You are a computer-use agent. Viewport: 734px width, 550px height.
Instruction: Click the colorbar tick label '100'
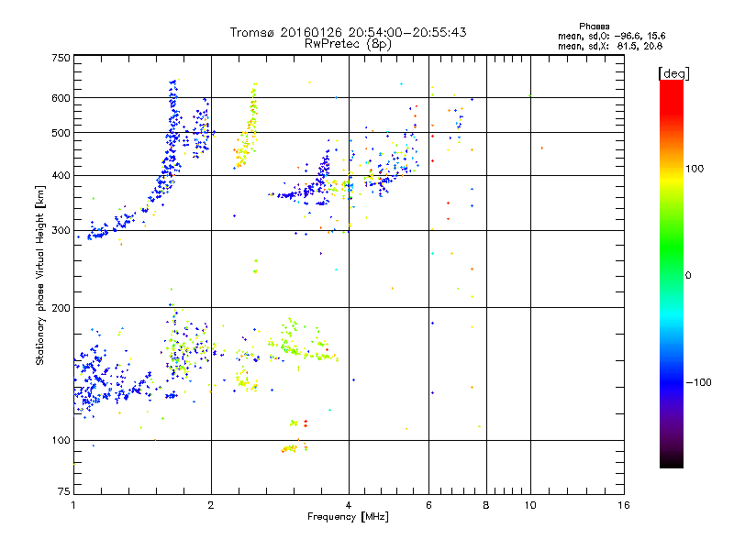click(x=695, y=169)
